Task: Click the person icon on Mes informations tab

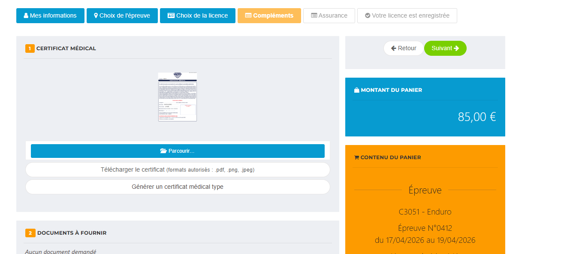Action: click(25, 15)
